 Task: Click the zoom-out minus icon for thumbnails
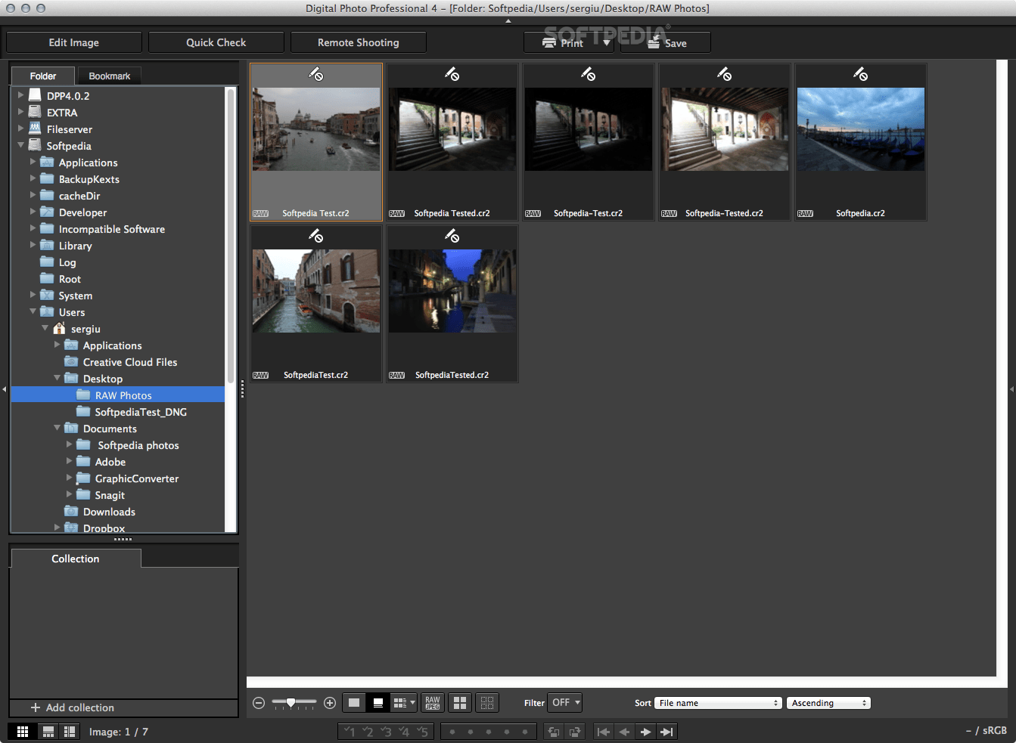click(259, 703)
